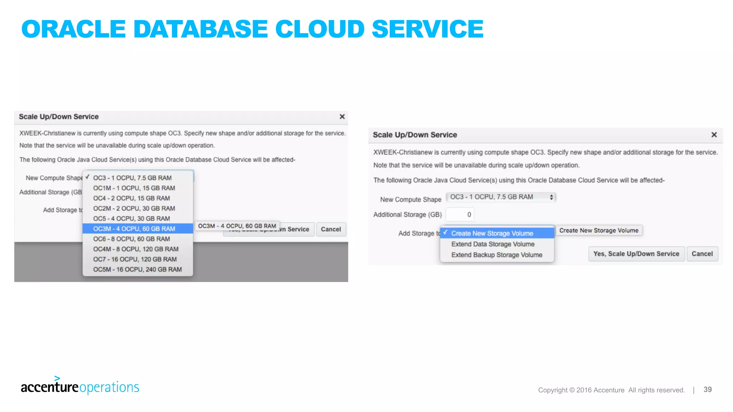Viewport: 733px width, 412px height.
Task: Choose OC4M - 8 OCPU, 120 GB RAM
Action: click(x=138, y=249)
